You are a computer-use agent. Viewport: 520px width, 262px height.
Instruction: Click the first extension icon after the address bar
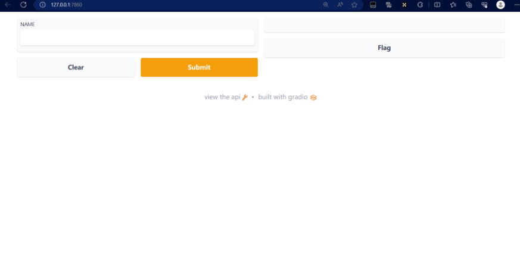pos(373,5)
